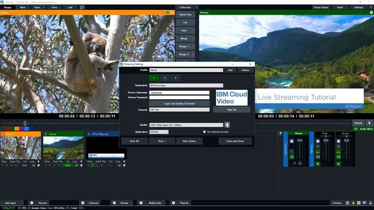374x210 pixels.
Task: Click Open in top toolbar
Action: tap(37, 8)
